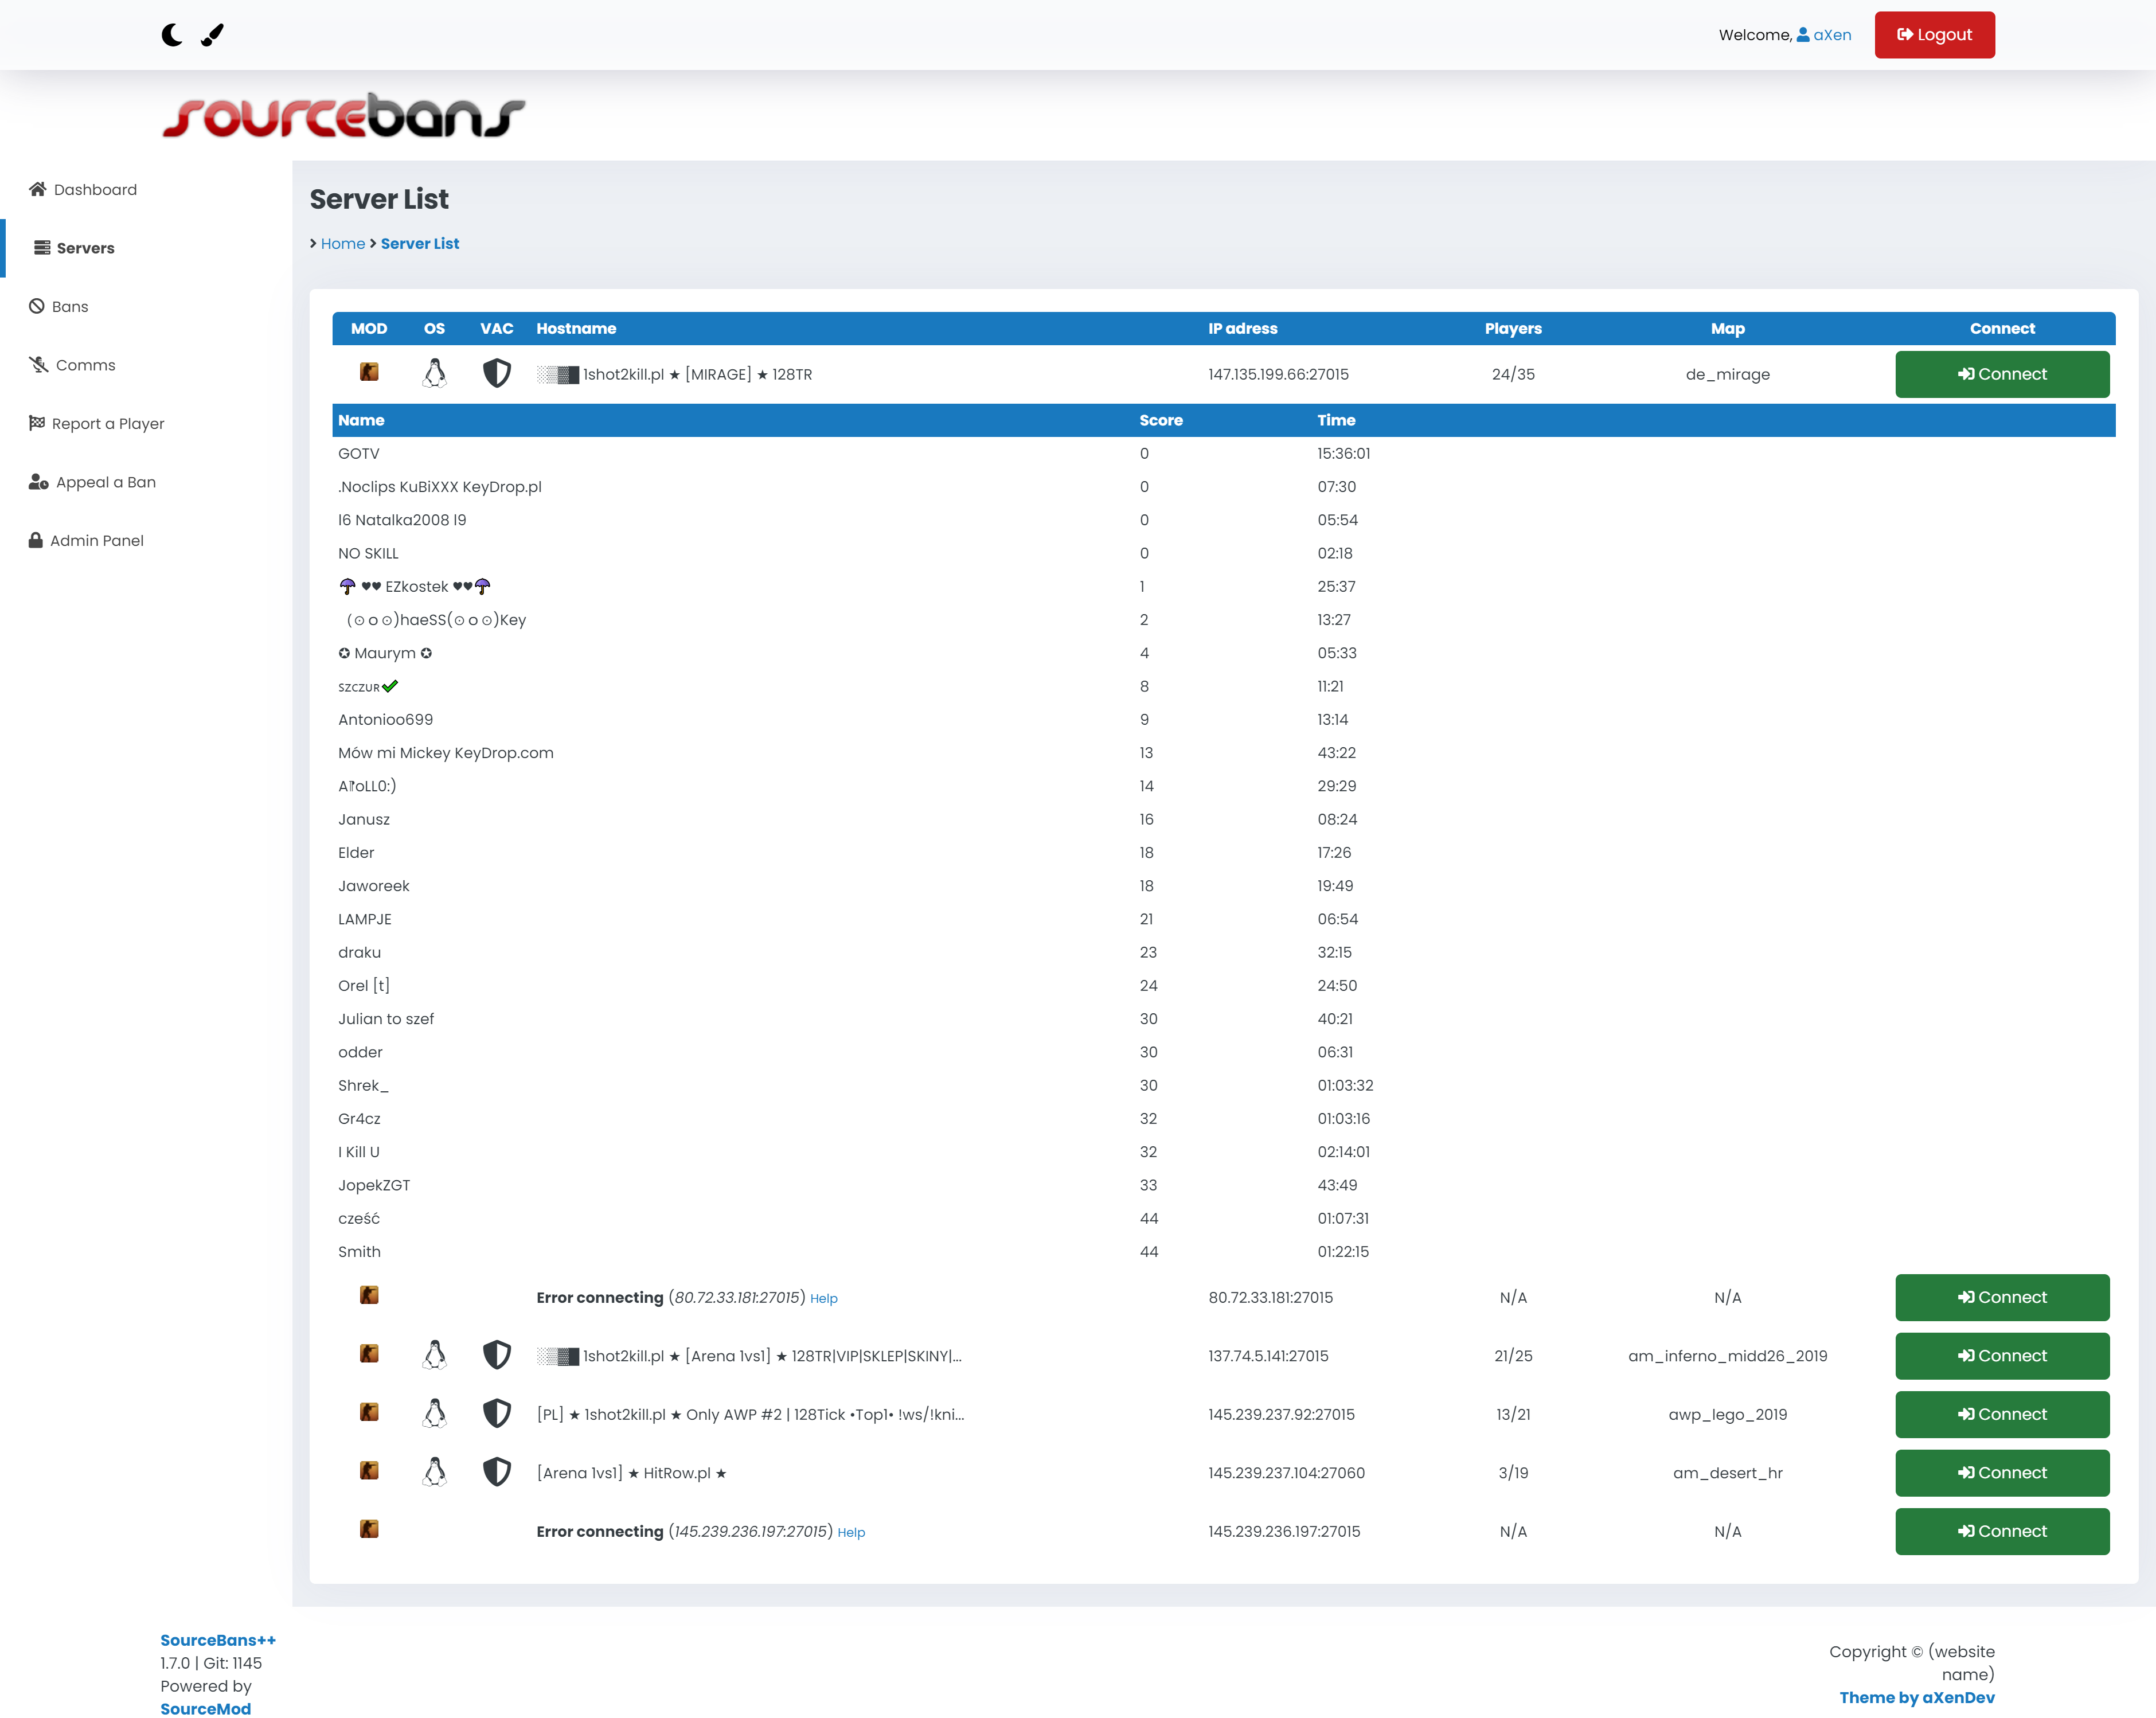The height and width of the screenshot is (1718, 2156).
Task: Open the Admin Panel
Action: pyautogui.click(x=96, y=541)
